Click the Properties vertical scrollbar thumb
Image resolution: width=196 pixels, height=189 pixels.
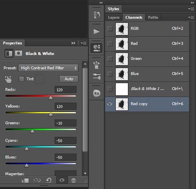point(85,110)
